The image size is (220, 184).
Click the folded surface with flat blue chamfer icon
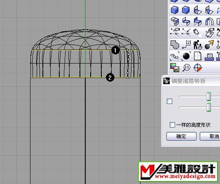point(209,10)
